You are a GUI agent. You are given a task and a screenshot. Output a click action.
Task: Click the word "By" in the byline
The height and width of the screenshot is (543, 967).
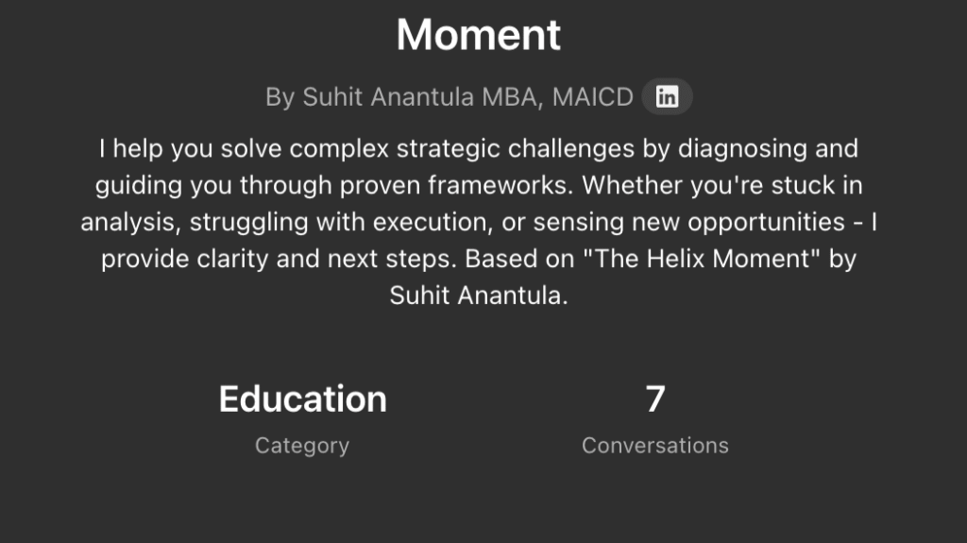click(x=280, y=97)
